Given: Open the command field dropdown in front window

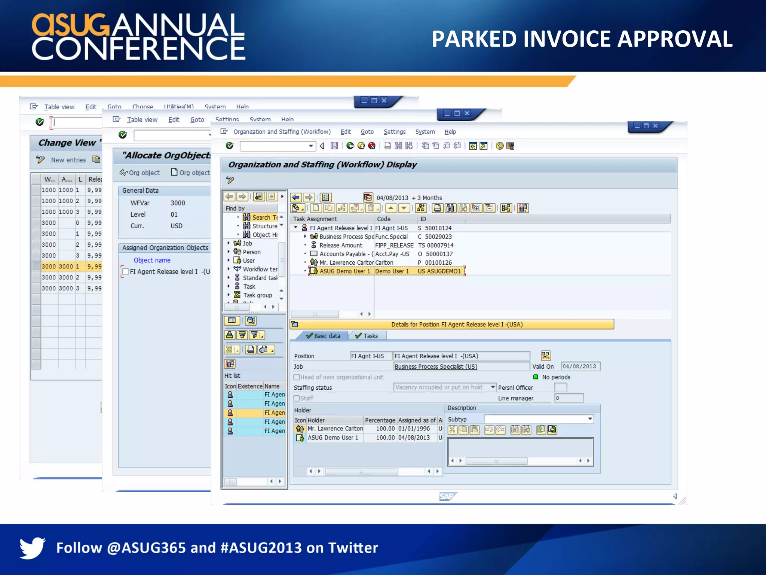Looking at the screenshot, I should pos(311,146).
